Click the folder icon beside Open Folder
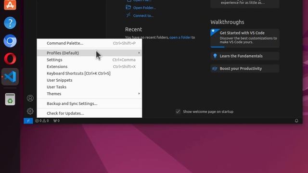The width and height of the screenshot is (308, 173). (128, 7)
